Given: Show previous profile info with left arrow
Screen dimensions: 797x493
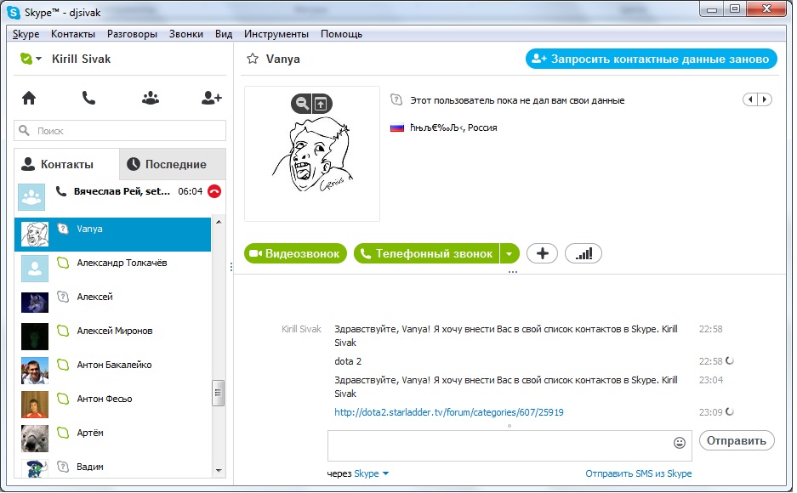Looking at the screenshot, I should point(750,99).
